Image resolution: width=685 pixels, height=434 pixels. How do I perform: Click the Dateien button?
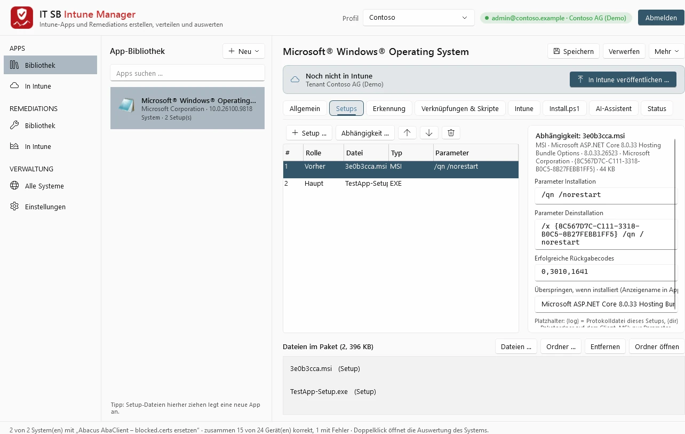pyautogui.click(x=516, y=346)
